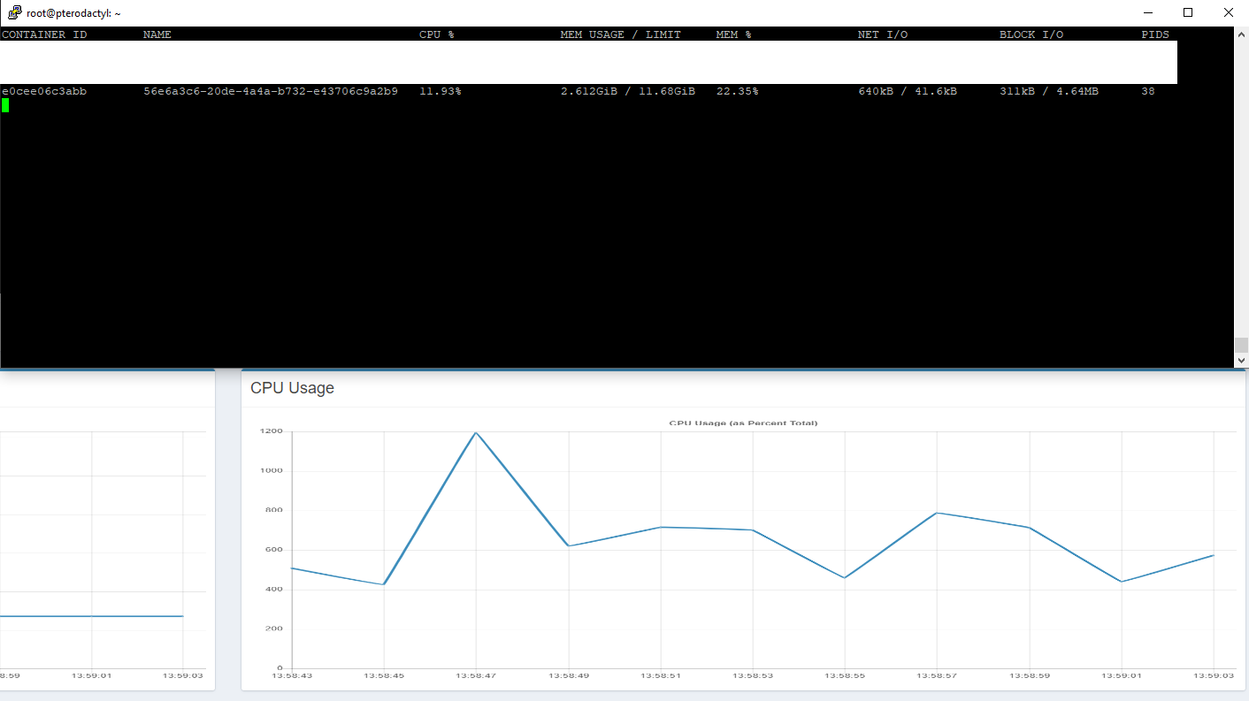Click the PIDS value 38
The image size is (1249, 701).
tap(1148, 91)
